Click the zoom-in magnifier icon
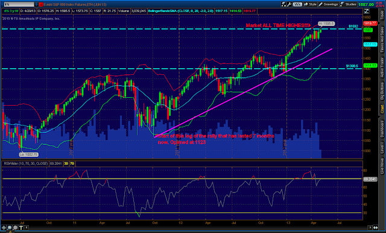This screenshot has height=233, width=386. click(x=10, y=228)
